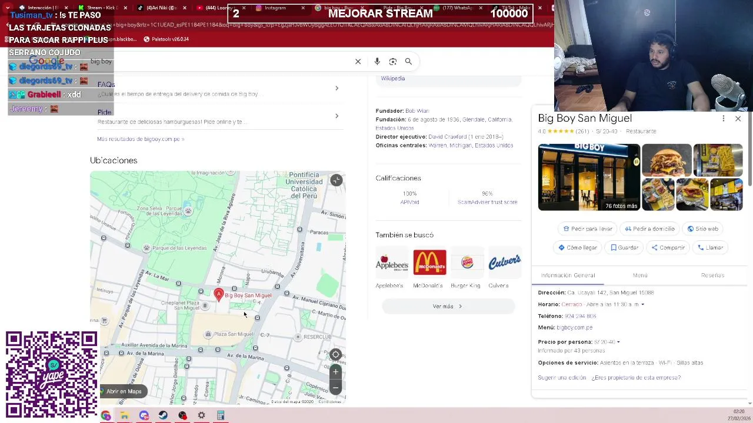The height and width of the screenshot is (423, 753).
Task: Click ¿Eres propietario de esta empresa? link
Action: (x=636, y=378)
